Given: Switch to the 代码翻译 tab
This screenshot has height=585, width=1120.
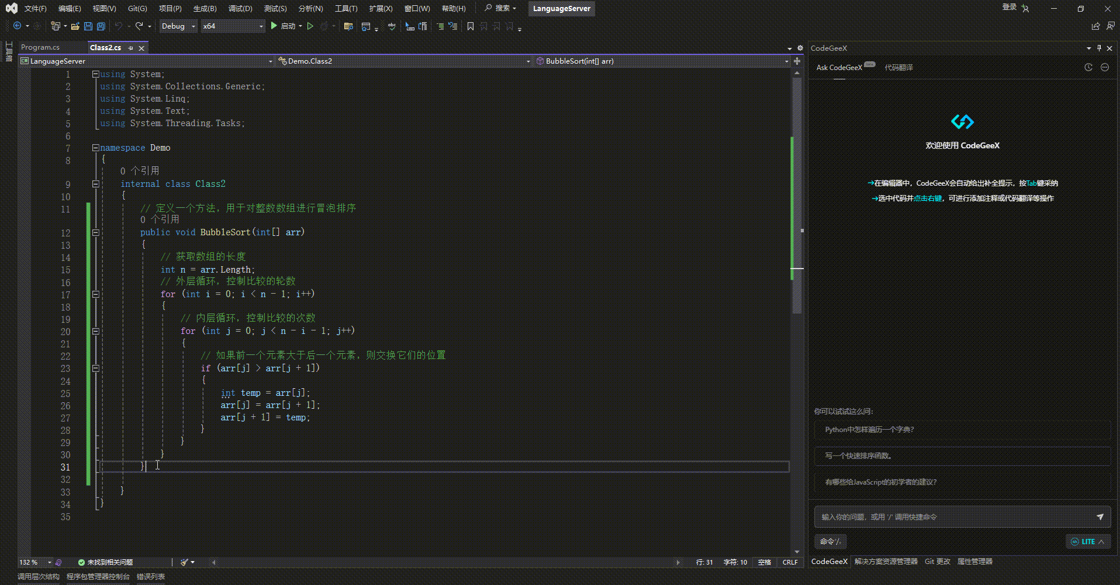Looking at the screenshot, I should [898, 68].
